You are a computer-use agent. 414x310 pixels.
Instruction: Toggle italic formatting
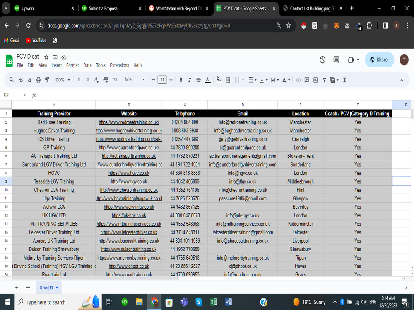tap(190, 80)
